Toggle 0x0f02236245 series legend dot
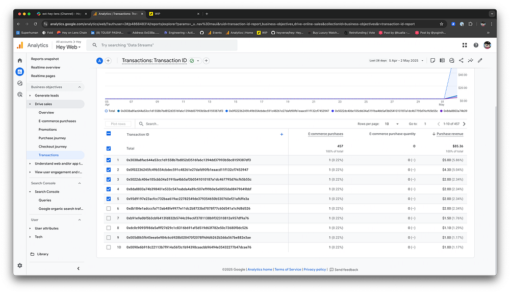510x293 pixels. point(227,111)
